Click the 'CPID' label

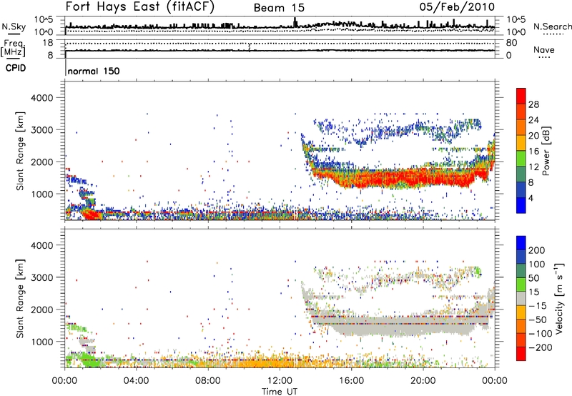pyautogui.click(x=16, y=68)
